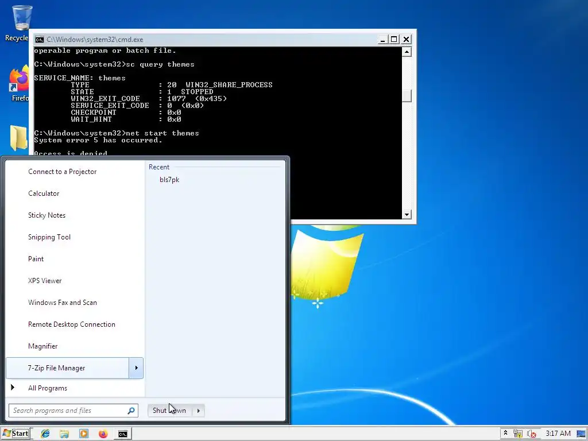Click the Start button on taskbar
This screenshot has height=441, width=588.
[16, 434]
